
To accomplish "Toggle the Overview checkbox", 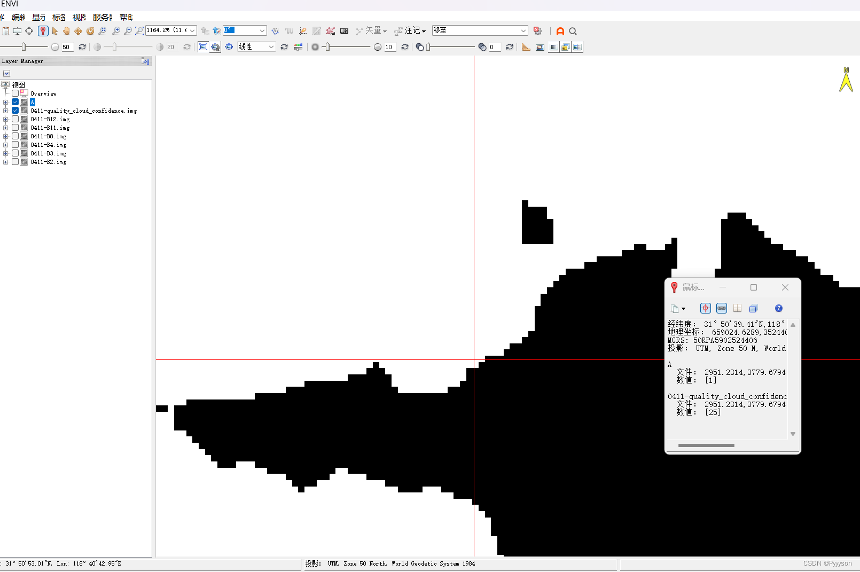I will pyautogui.click(x=15, y=93).
